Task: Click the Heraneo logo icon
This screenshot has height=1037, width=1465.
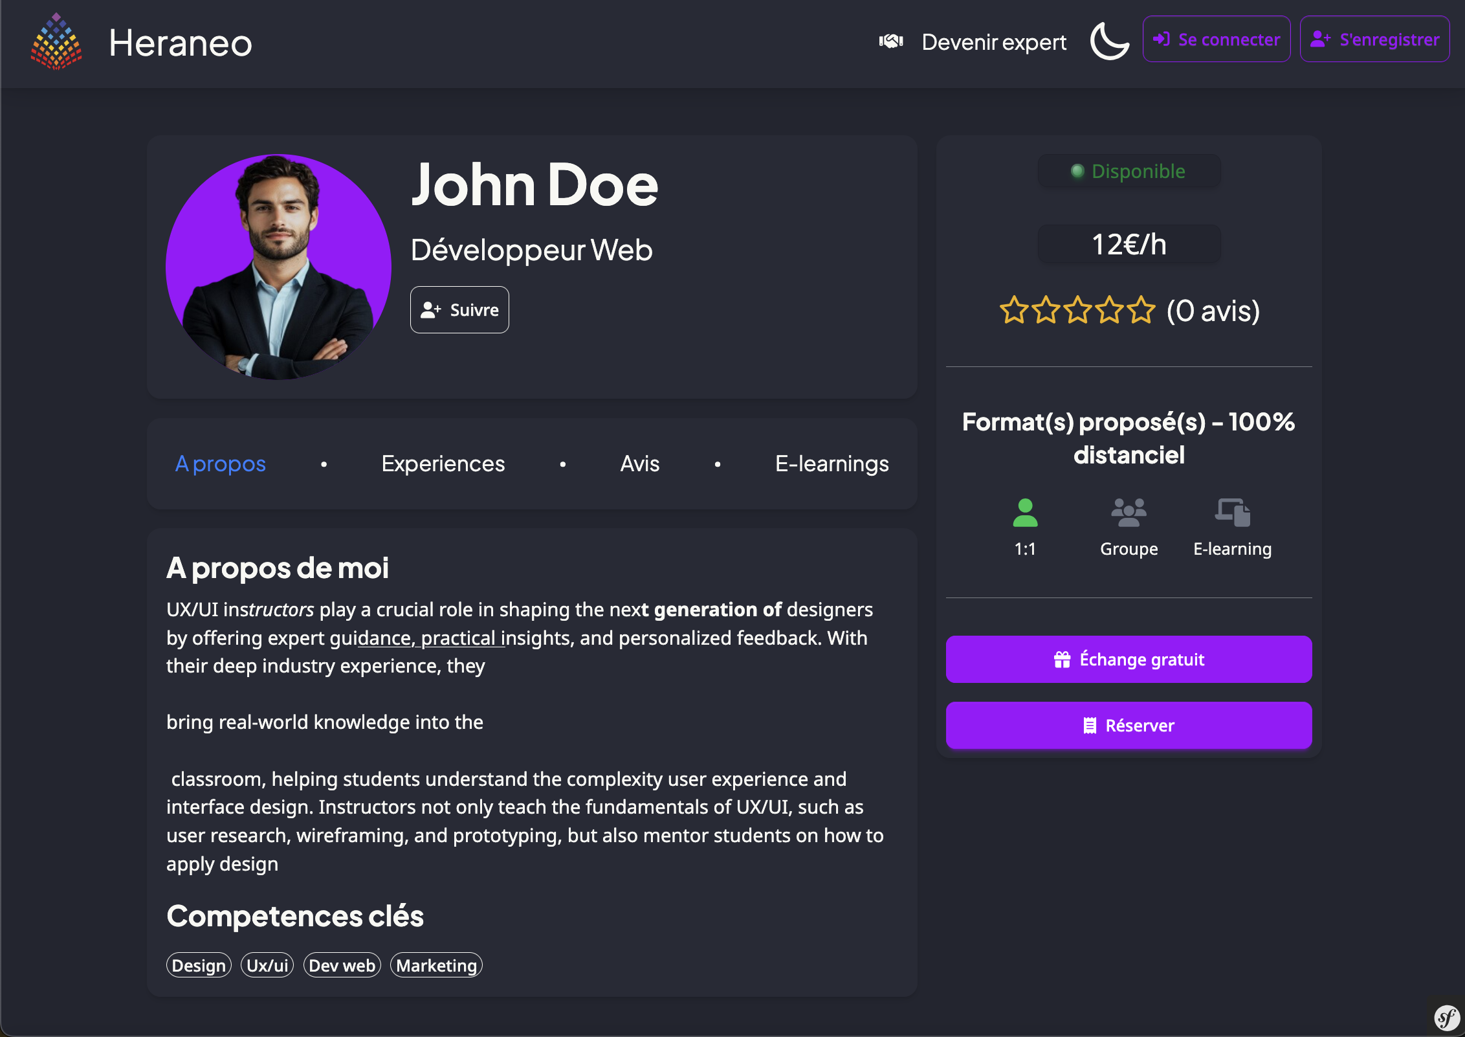Action: [56, 41]
